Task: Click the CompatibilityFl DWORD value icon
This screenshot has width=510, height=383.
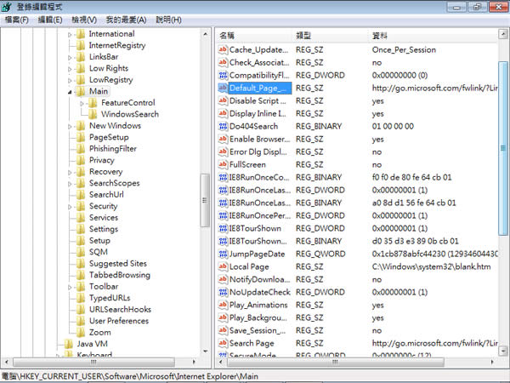Action: coord(223,75)
